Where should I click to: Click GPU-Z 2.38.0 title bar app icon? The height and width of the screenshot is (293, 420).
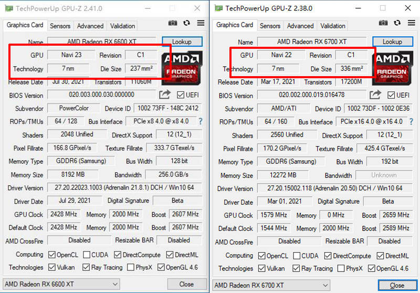(218, 8)
